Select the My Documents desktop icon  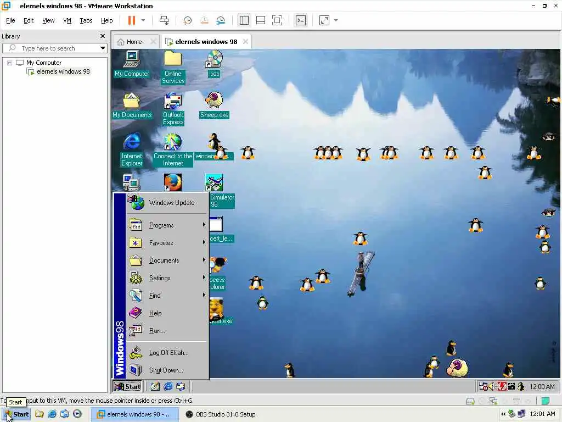[132, 105]
